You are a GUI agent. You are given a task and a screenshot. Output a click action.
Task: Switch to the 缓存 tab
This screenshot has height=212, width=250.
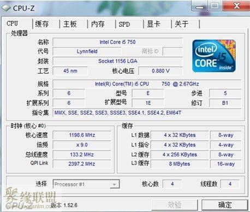pyautogui.click(x=42, y=24)
